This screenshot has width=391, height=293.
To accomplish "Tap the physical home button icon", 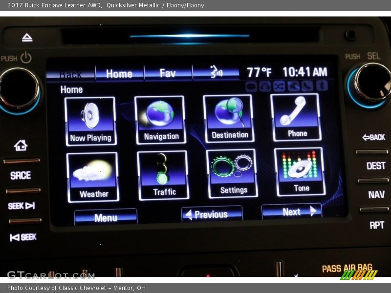I will (21, 145).
